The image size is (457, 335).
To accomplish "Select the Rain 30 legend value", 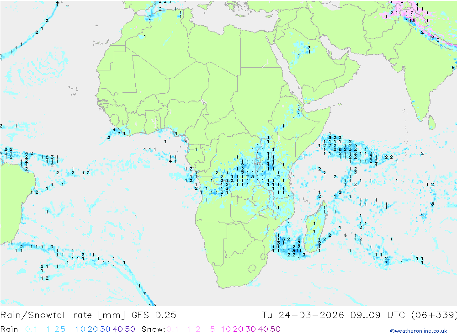I will [x=105, y=329].
